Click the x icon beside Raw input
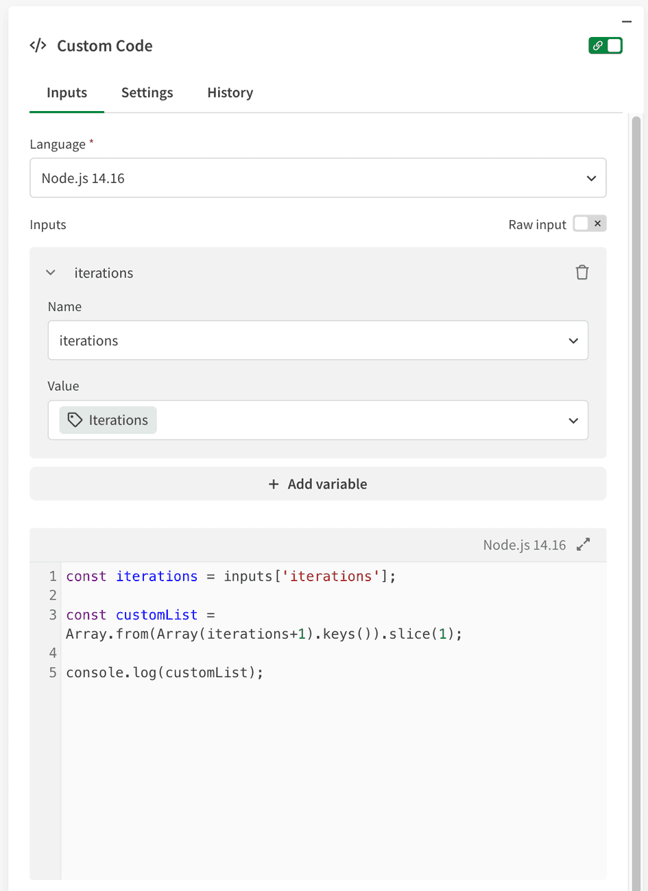The image size is (648, 891). 598,224
